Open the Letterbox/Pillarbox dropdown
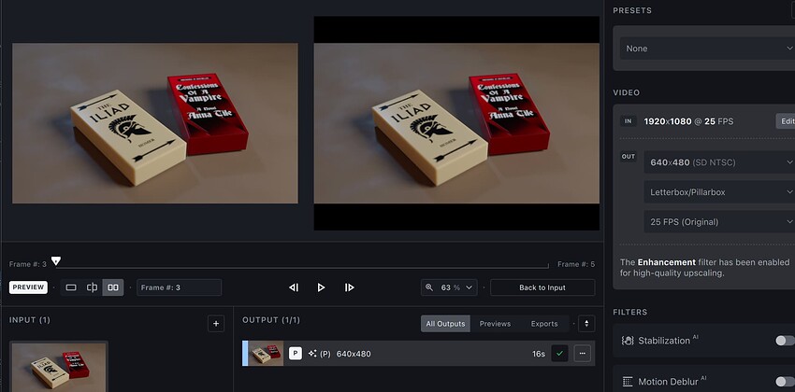The height and width of the screenshot is (392, 795). (x=719, y=192)
